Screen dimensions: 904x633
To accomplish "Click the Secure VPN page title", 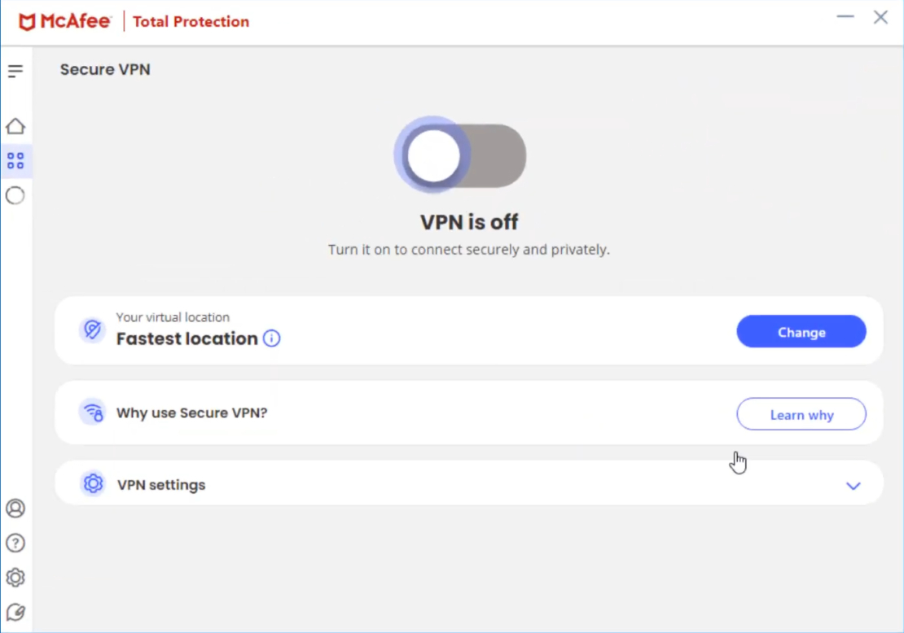I will coord(104,69).
